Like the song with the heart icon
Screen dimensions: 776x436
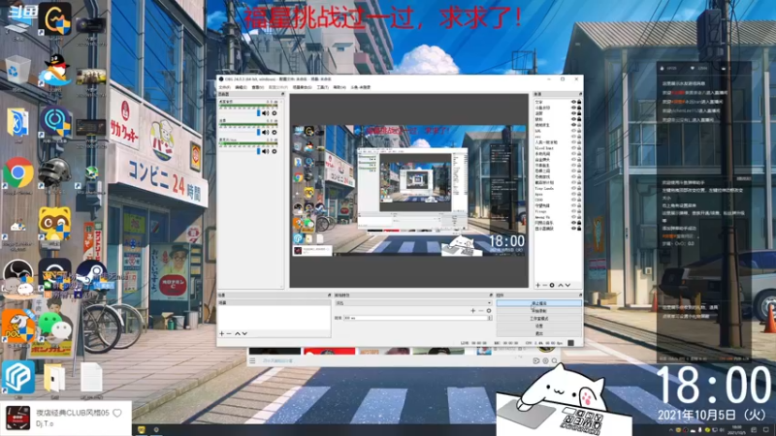117,413
